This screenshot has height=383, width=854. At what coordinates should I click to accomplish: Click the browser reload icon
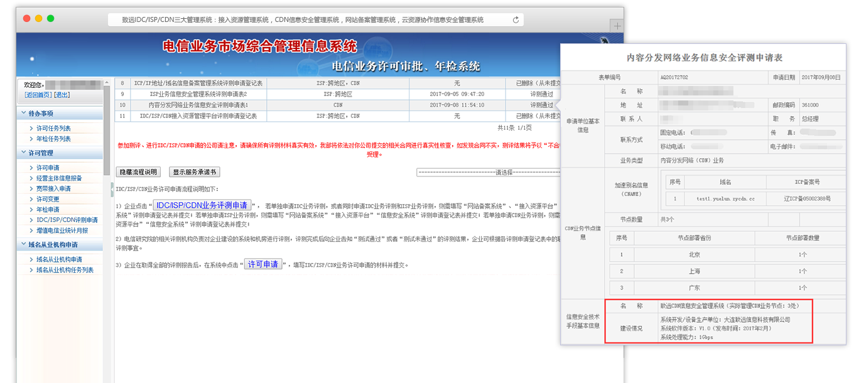coord(516,20)
